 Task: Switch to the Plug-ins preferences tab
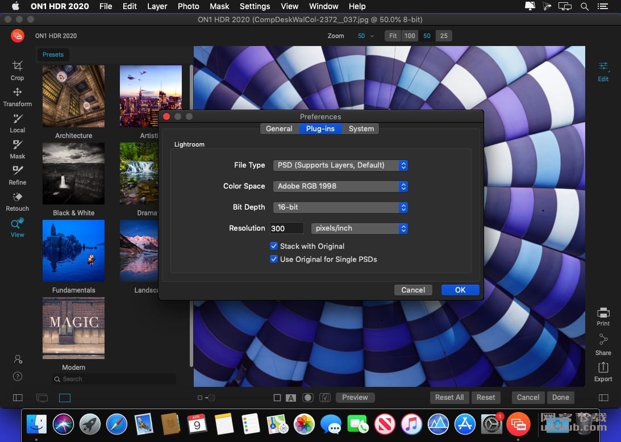320,129
